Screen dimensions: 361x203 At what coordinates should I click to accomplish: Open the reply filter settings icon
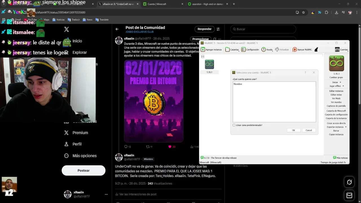tap(218, 29)
